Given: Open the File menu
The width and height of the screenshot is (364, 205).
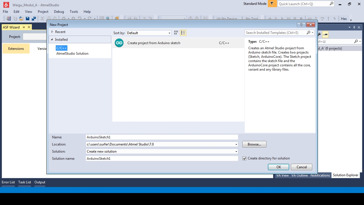Looking at the screenshot, I should (5, 12).
